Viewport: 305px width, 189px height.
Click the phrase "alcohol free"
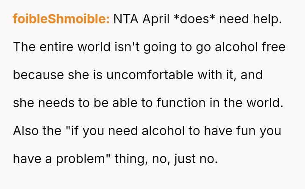(250, 47)
